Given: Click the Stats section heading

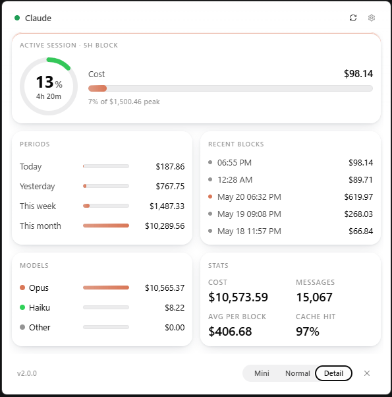Looking at the screenshot, I should pos(218,265).
